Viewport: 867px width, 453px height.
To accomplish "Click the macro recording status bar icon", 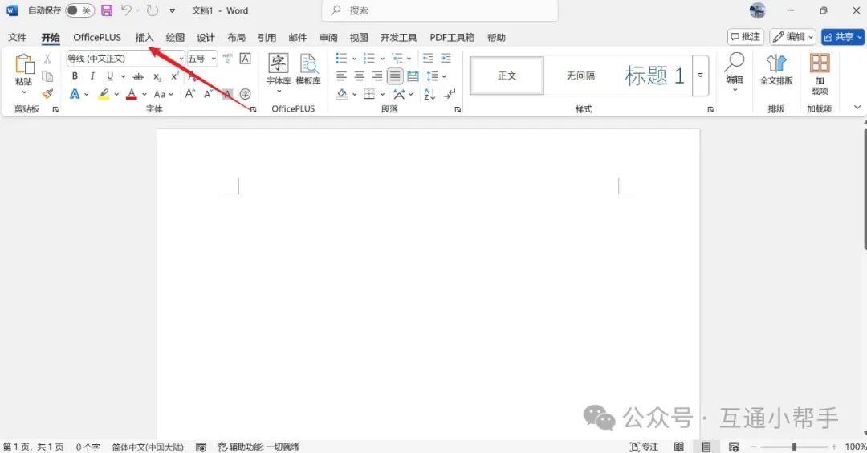I will [201, 447].
